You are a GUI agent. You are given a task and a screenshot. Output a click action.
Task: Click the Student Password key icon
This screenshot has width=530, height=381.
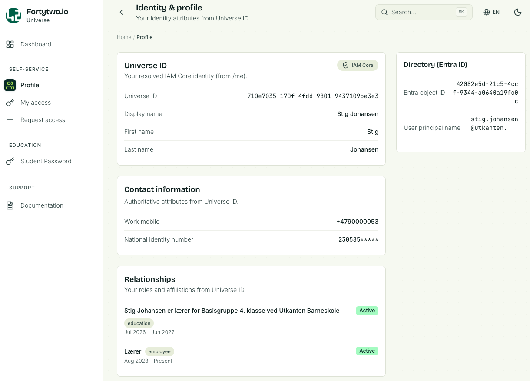[10, 161]
